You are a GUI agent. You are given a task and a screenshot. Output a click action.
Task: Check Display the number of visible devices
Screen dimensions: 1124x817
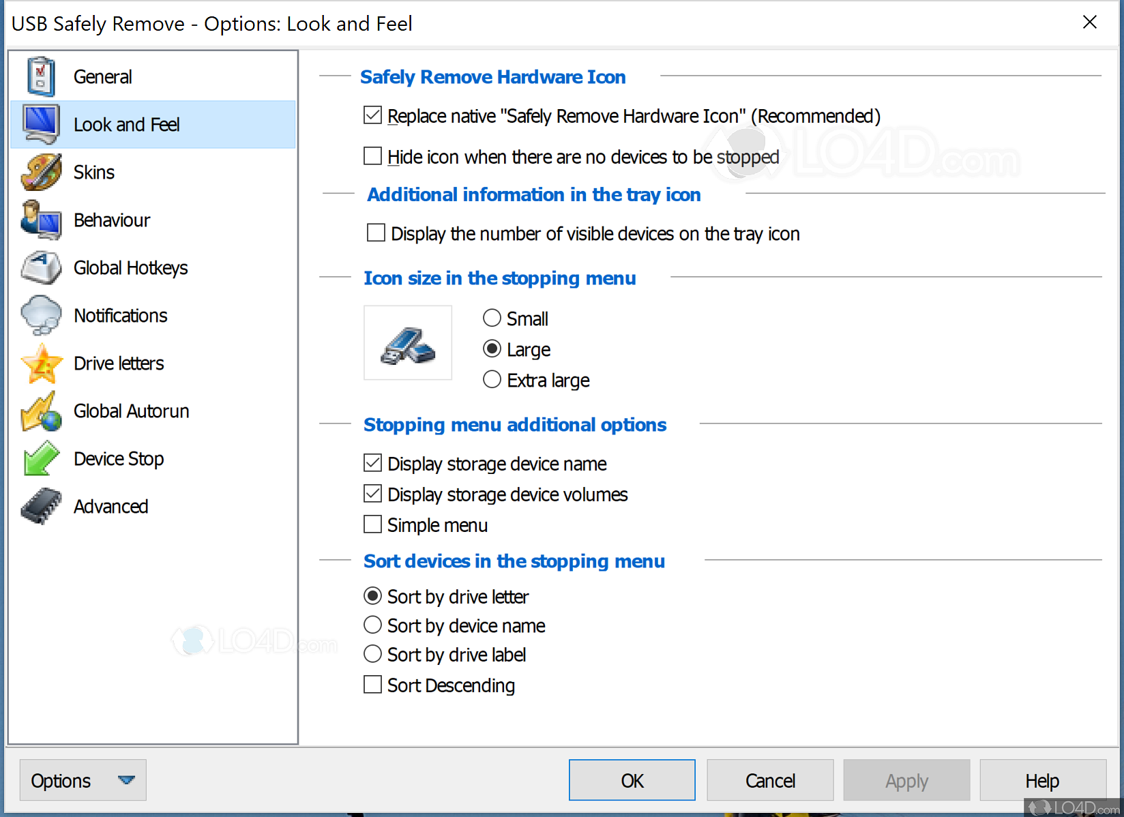pyautogui.click(x=376, y=233)
